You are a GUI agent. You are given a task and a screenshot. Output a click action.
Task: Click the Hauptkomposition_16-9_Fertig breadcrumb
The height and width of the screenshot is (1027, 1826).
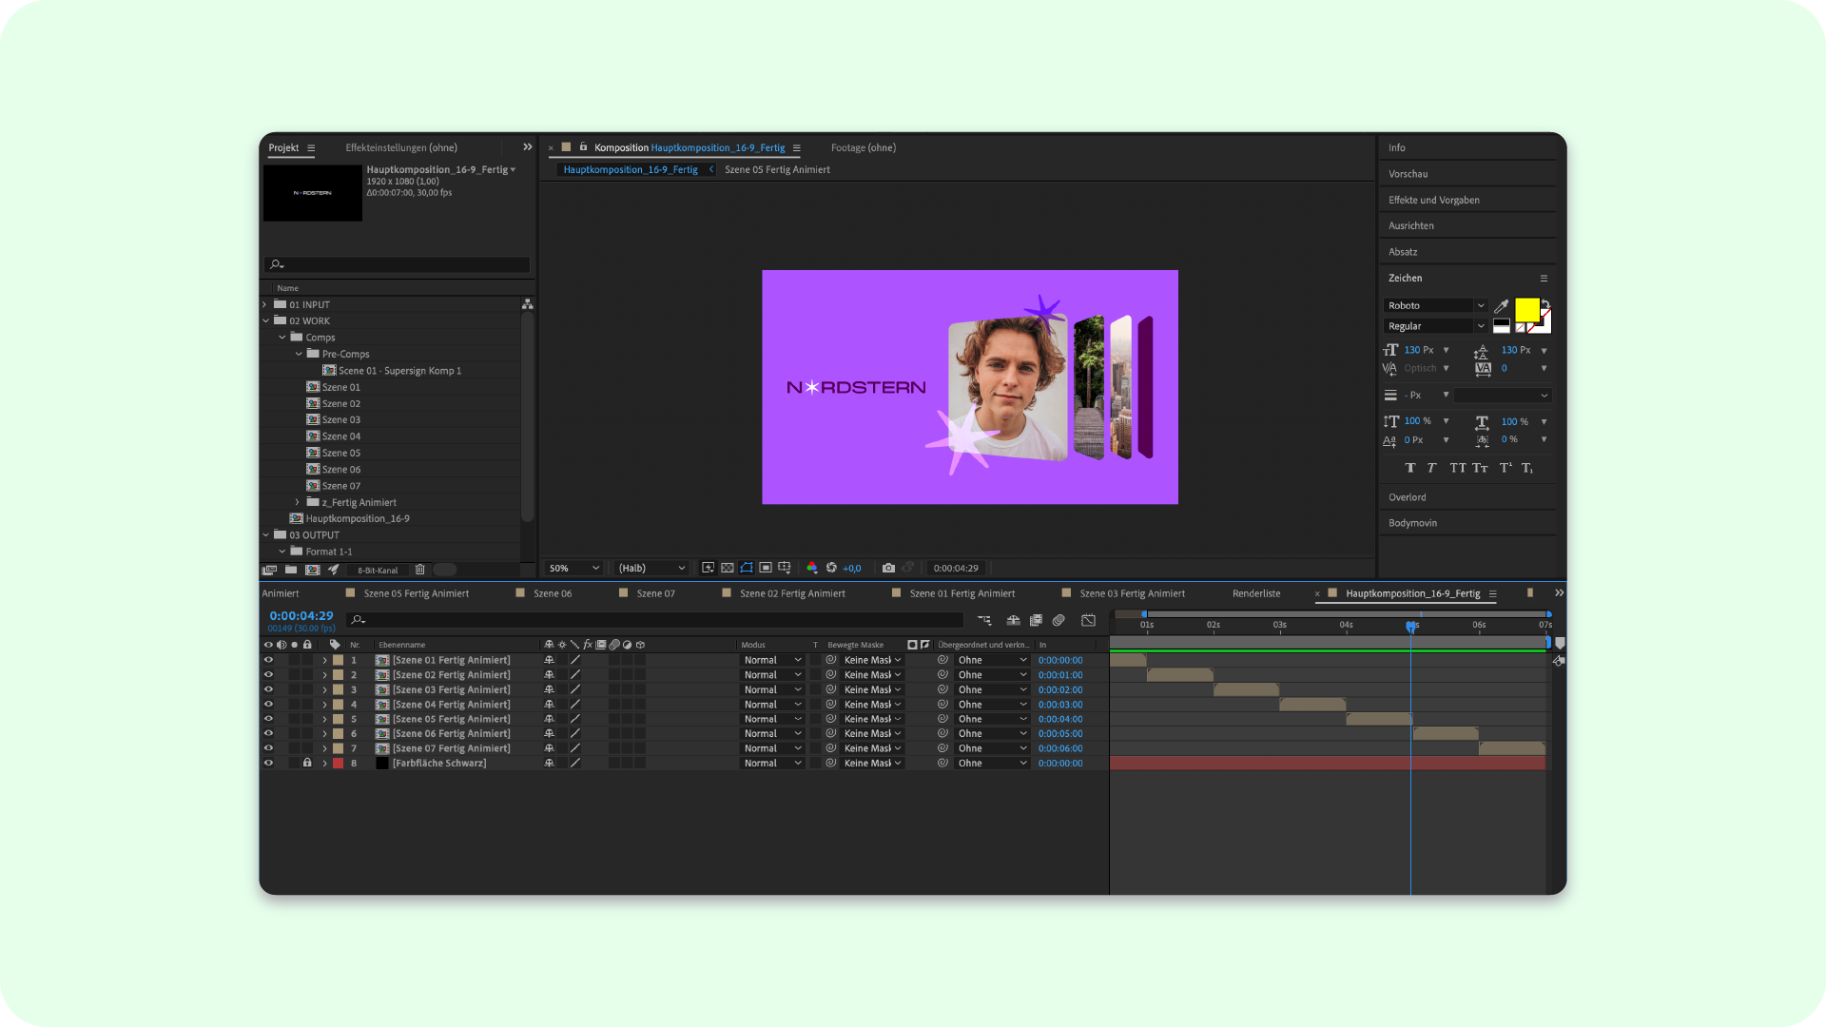(x=631, y=169)
